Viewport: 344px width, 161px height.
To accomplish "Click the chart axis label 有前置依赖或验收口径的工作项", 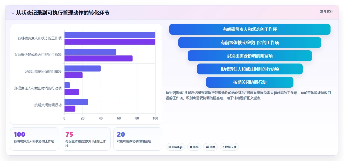I will [x=38, y=55].
